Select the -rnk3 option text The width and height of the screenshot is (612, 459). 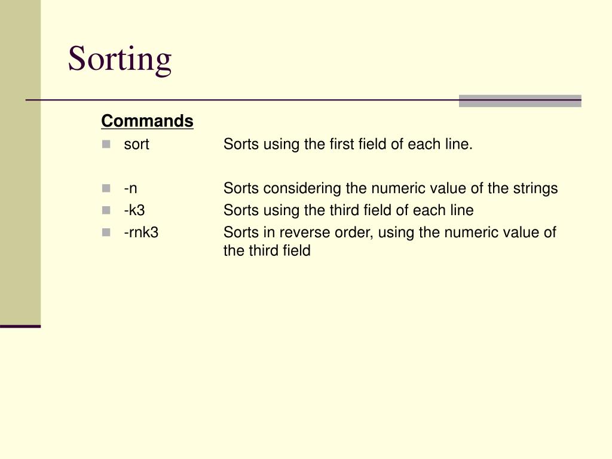[141, 232]
